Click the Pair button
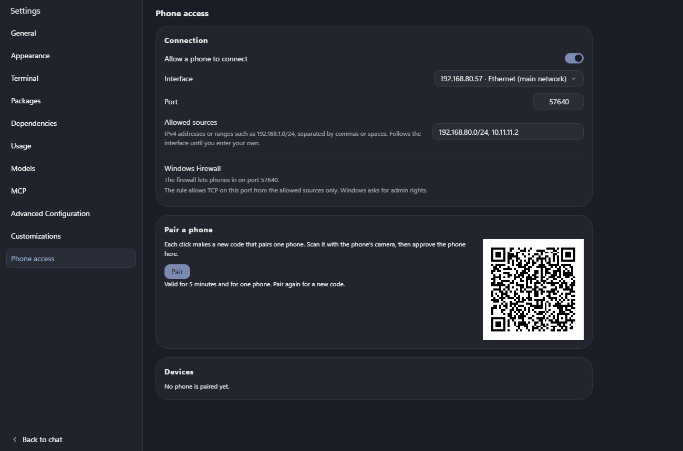 (177, 272)
